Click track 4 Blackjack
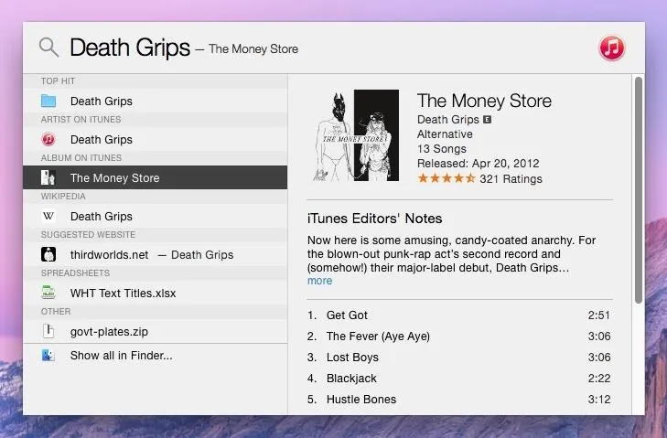Viewport: 667px width, 438px height. point(459,378)
